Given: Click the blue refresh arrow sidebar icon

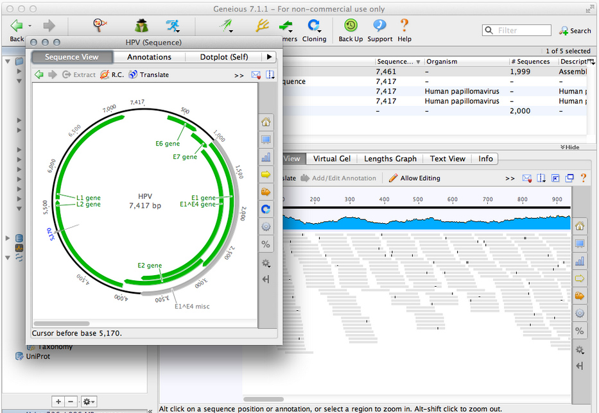Looking at the screenshot, I should [266, 209].
